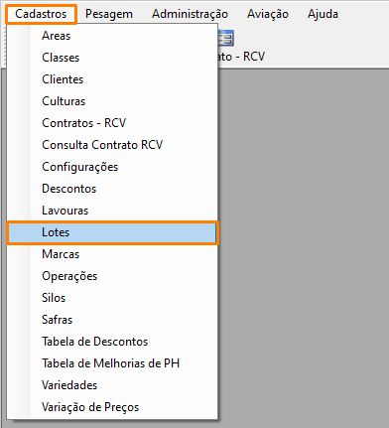Open the Ajuda menu
389x428 pixels.
click(x=323, y=14)
